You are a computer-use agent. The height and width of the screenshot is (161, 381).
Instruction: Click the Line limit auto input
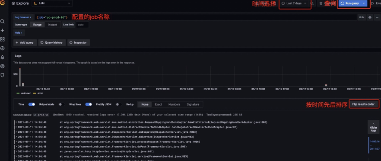[83, 25]
